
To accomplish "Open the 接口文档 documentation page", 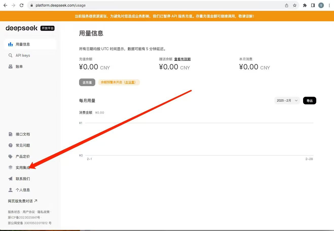I will coord(23,134).
